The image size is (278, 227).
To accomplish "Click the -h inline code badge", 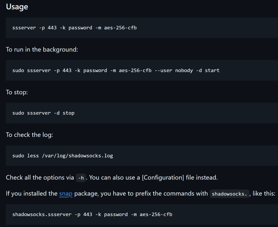I will coord(81,178).
